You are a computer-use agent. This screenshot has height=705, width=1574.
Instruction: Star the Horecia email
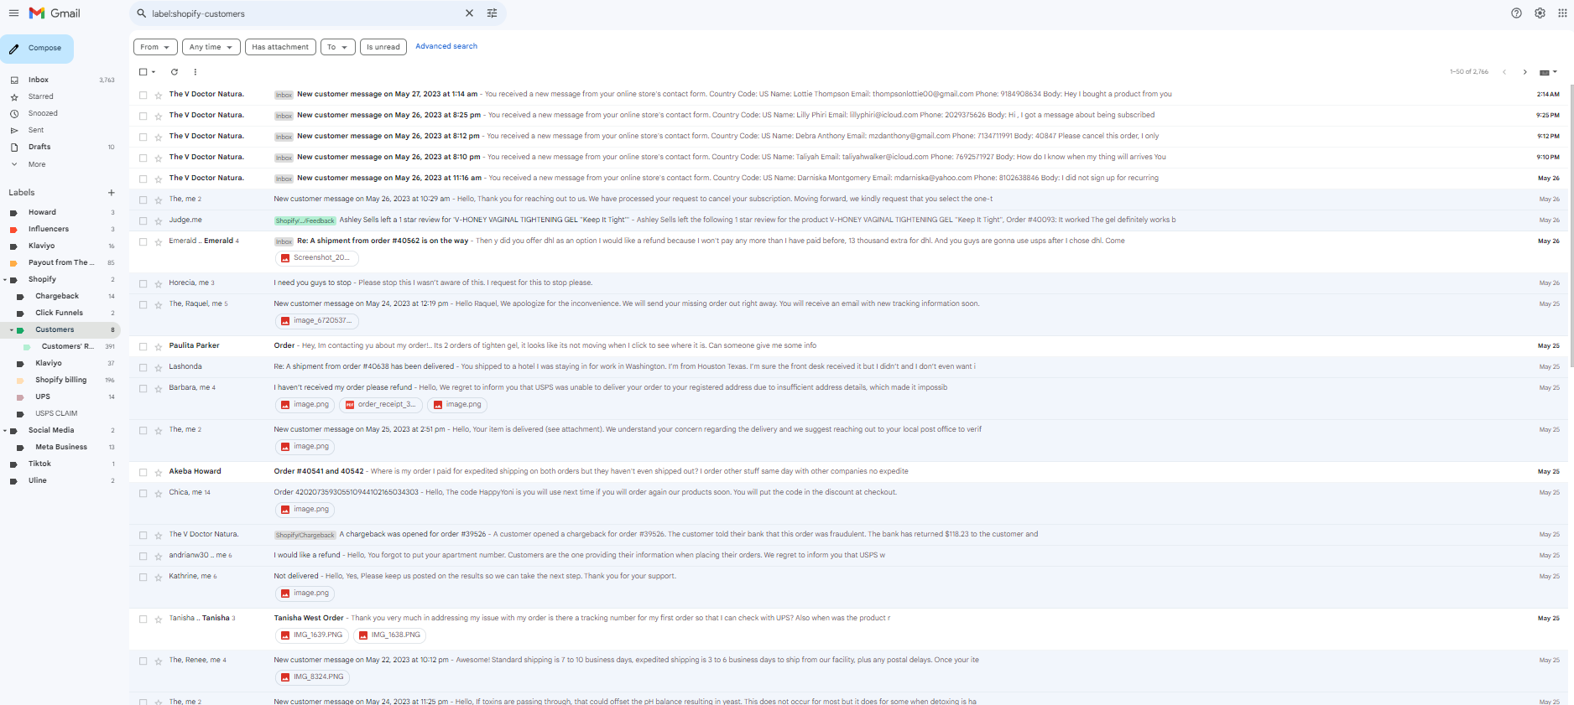(158, 283)
